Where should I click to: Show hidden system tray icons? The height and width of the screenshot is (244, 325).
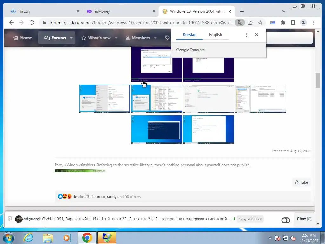(x=270, y=238)
